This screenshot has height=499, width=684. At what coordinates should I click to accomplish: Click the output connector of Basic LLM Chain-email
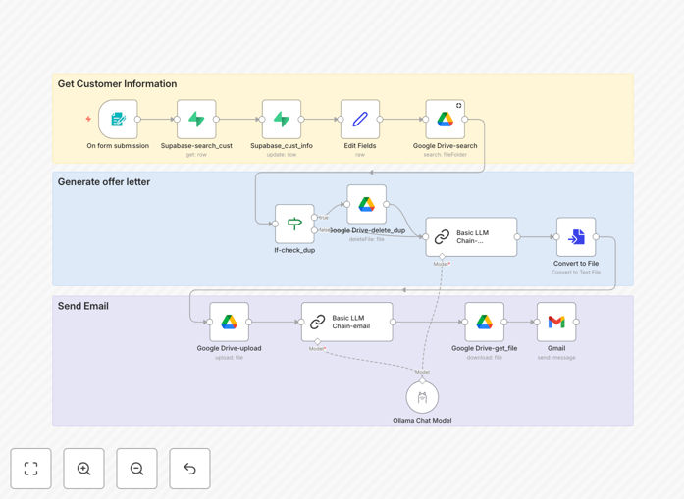[394, 323]
